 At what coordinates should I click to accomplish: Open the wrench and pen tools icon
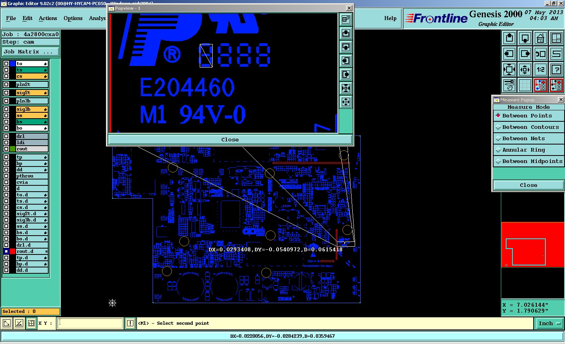509,85
